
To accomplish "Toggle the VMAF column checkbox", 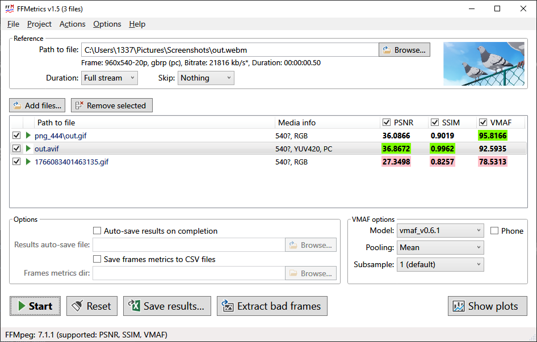I will 483,123.
